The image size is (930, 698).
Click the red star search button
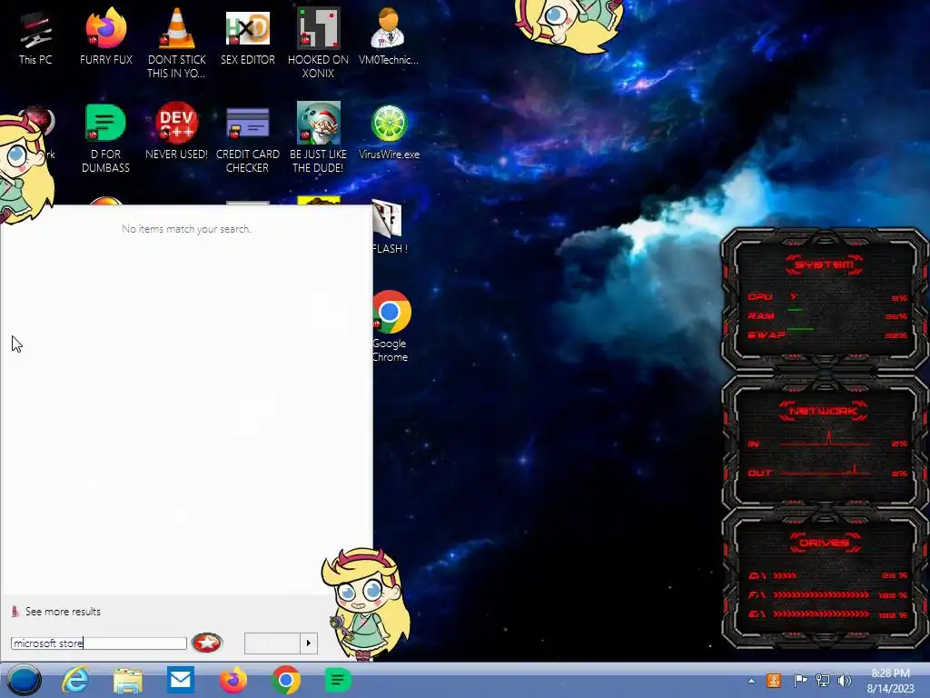coord(207,643)
